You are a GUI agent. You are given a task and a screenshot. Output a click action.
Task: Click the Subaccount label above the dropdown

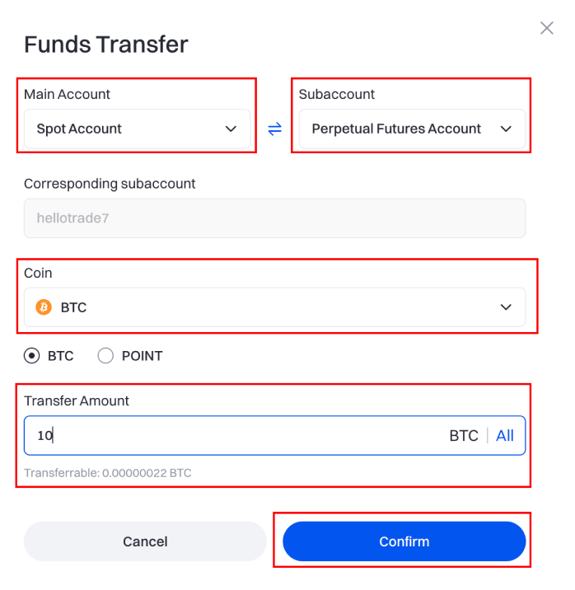(337, 94)
